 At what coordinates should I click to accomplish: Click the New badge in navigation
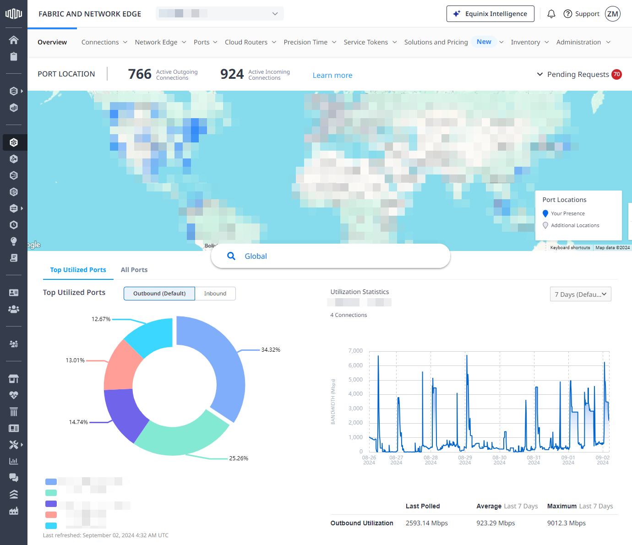coord(484,42)
